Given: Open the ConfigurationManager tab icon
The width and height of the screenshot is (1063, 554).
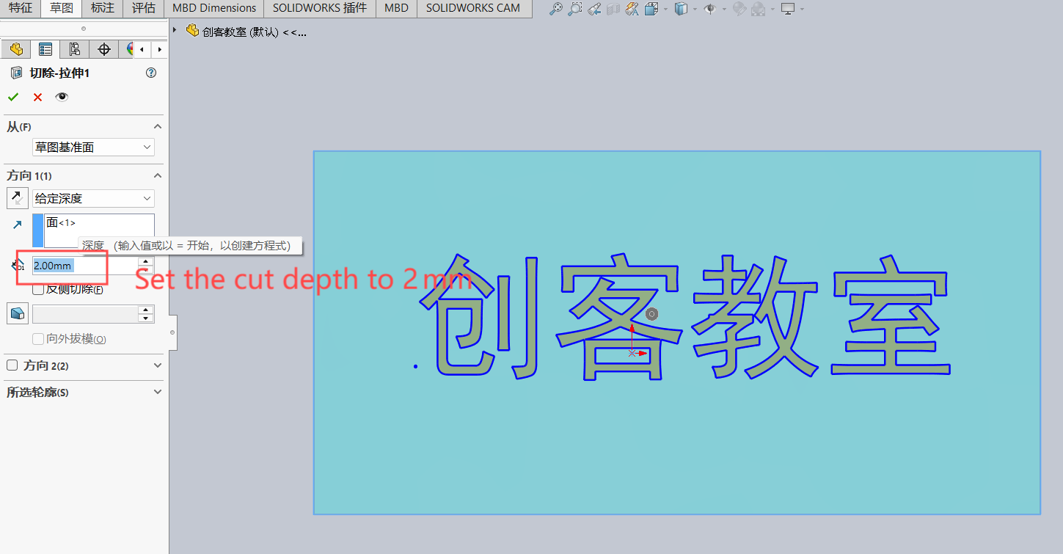Looking at the screenshot, I should coord(74,49).
